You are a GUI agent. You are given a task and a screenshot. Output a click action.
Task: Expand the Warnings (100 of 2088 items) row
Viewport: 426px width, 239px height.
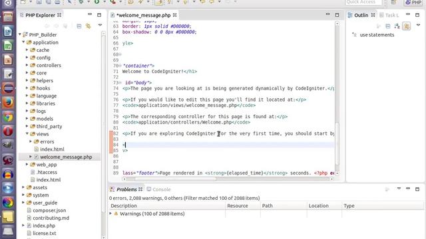pos(110,214)
